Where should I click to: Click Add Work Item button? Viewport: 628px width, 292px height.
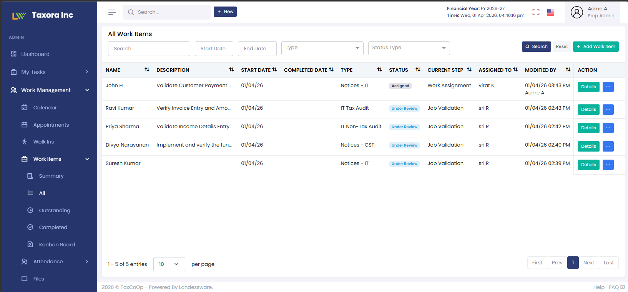pyautogui.click(x=596, y=46)
